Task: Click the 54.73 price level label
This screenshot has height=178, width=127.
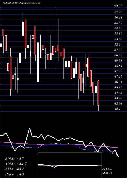Action: click(118, 28)
